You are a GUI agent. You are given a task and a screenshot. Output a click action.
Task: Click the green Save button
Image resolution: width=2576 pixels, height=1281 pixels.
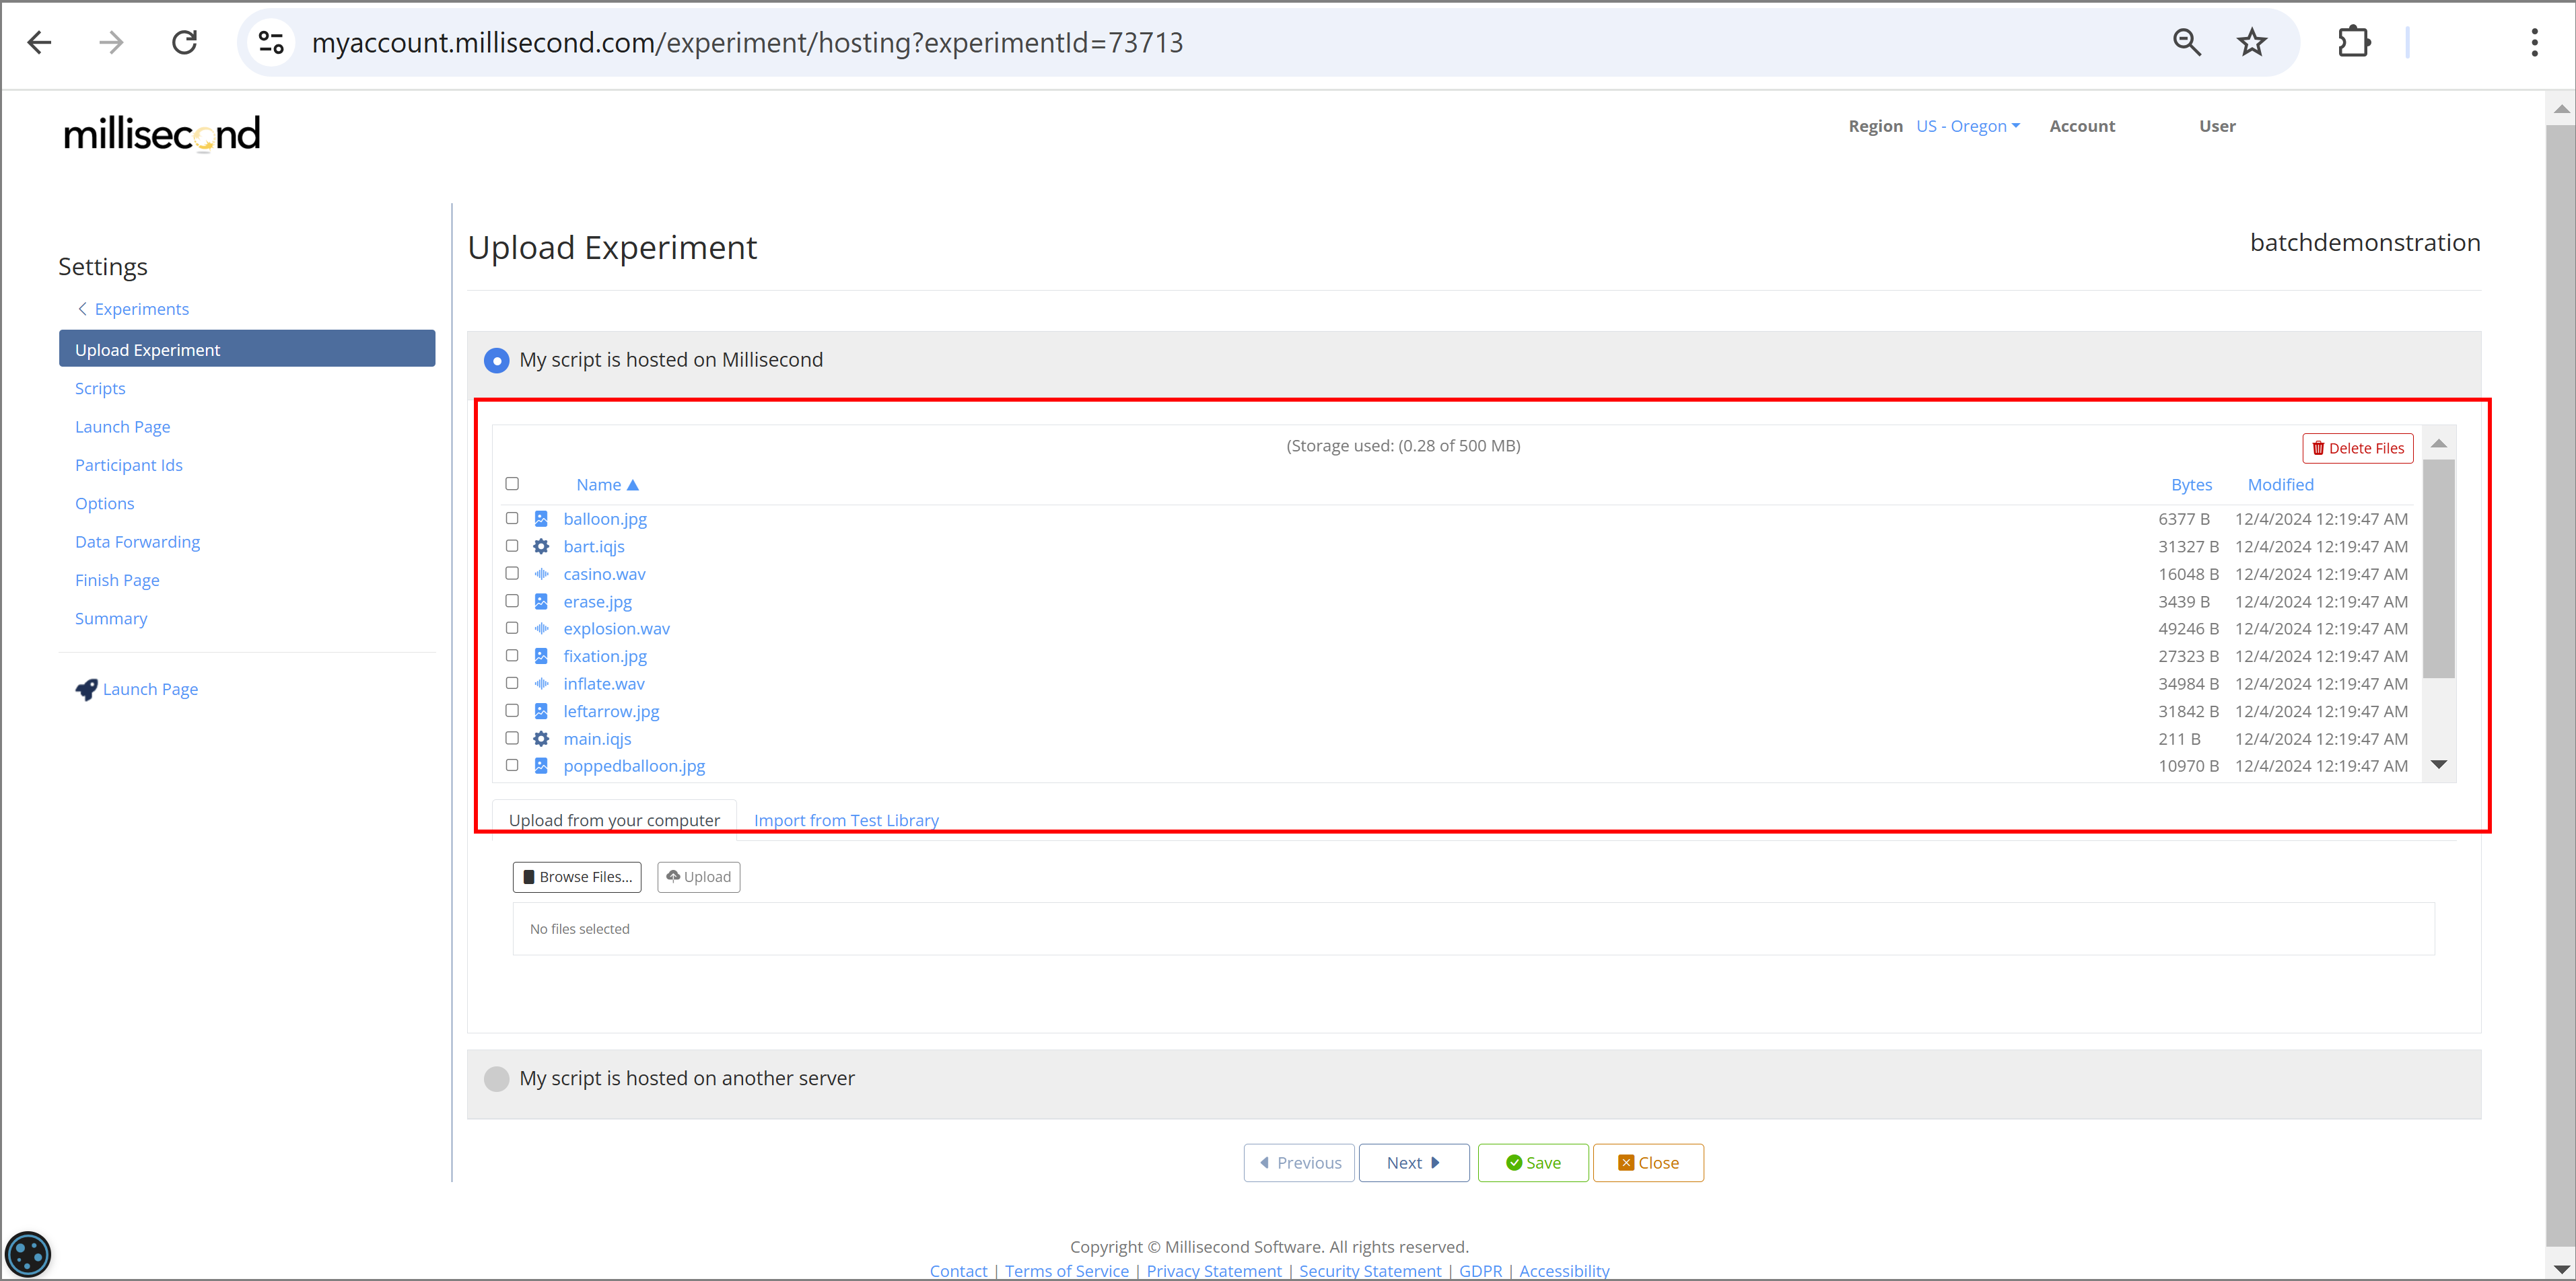(1533, 1163)
